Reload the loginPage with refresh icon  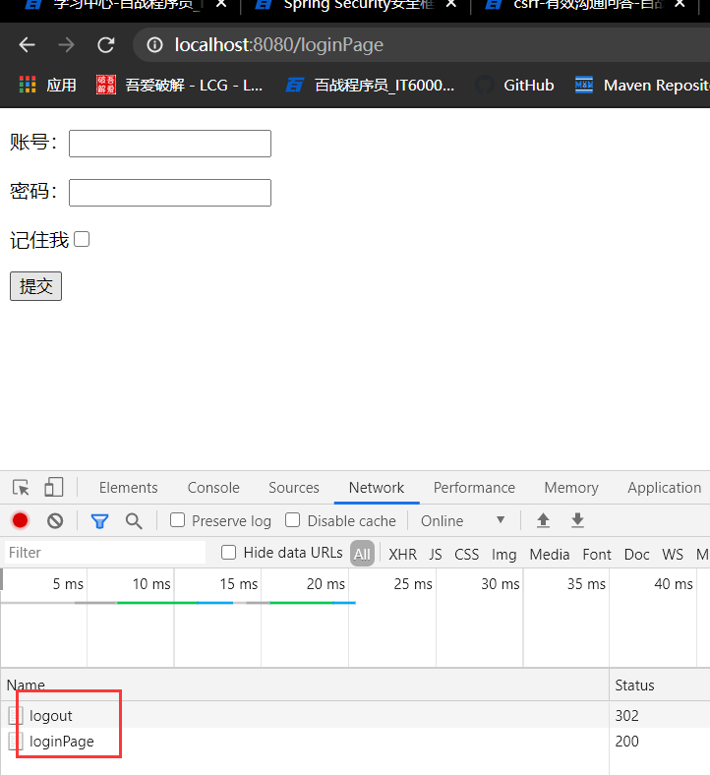point(106,45)
